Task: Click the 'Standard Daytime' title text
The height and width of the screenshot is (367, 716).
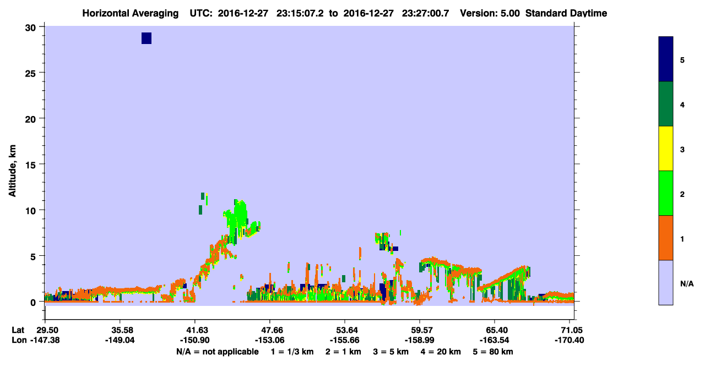Action: [566, 13]
